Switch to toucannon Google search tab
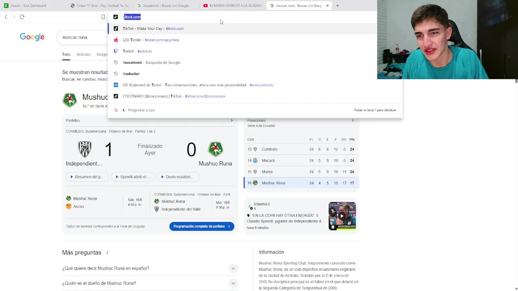Screen dimensions: 518x291 [166, 6]
